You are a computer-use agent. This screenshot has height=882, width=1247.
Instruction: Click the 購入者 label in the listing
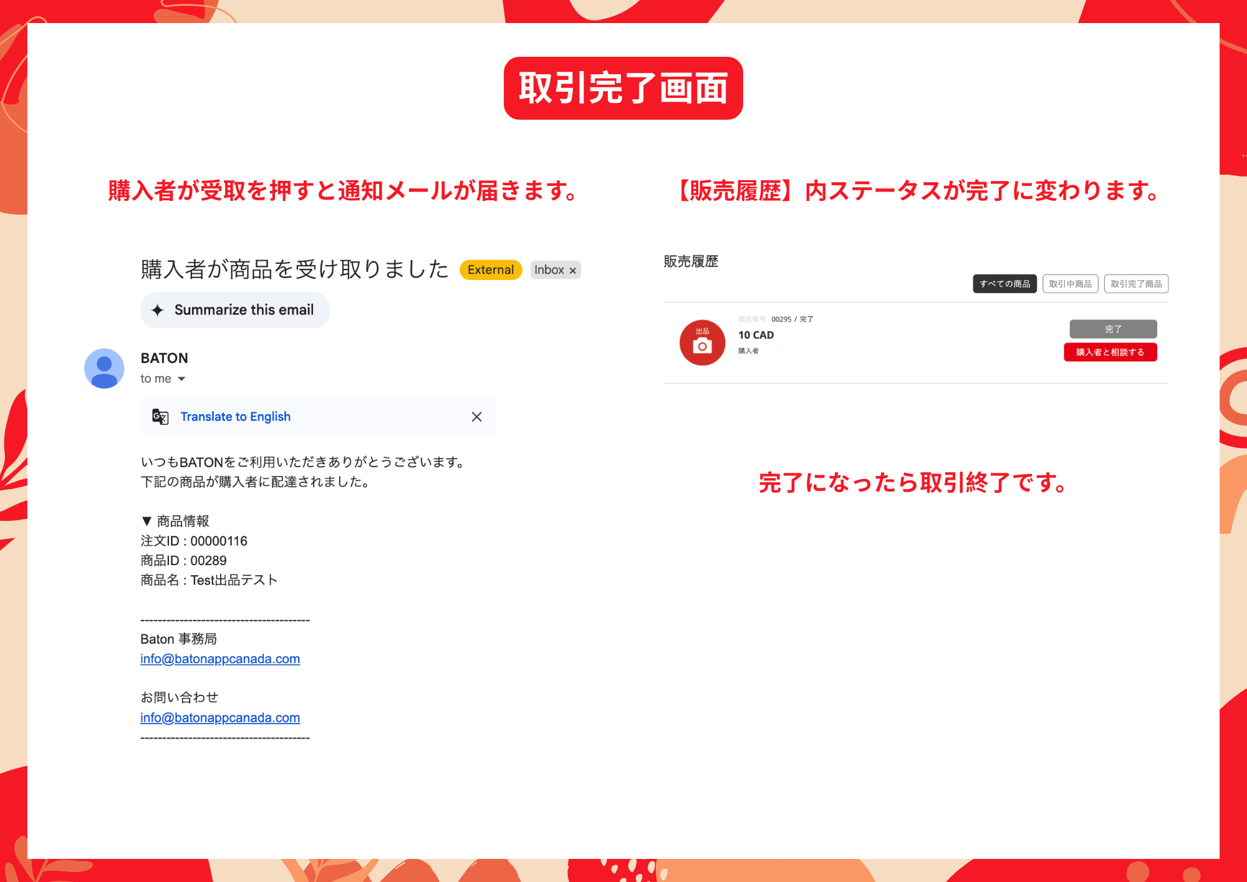coord(748,351)
